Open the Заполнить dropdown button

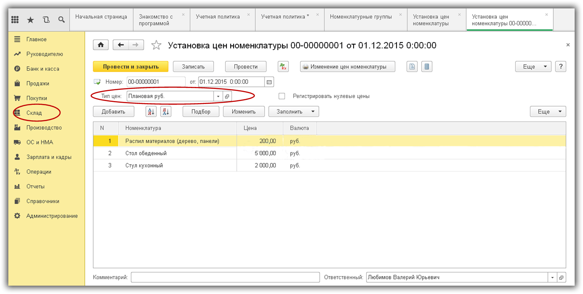point(293,112)
